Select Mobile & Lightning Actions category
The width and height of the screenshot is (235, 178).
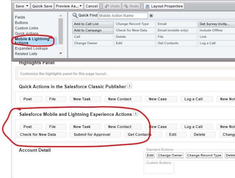35,41
